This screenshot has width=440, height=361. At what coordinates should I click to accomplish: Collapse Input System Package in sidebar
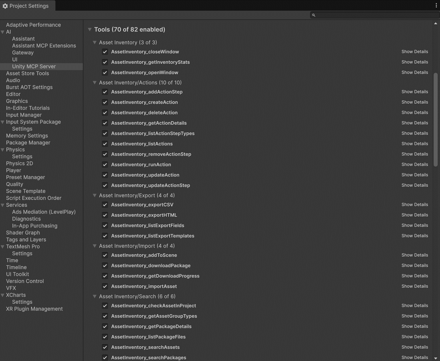[x=3, y=122]
